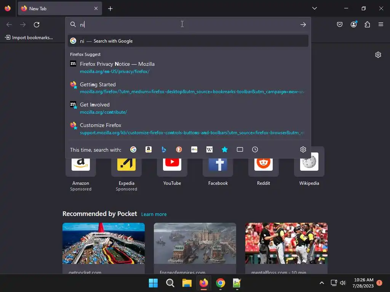Open the List all tabs dropdown

(x=314, y=8)
